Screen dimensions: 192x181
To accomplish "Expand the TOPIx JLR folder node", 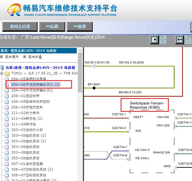I will pos(2,73).
